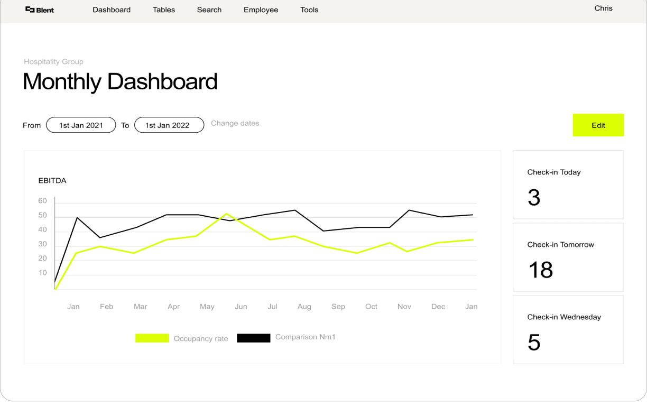Open the Dashboard menu item
The image size is (647, 406).
(112, 10)
